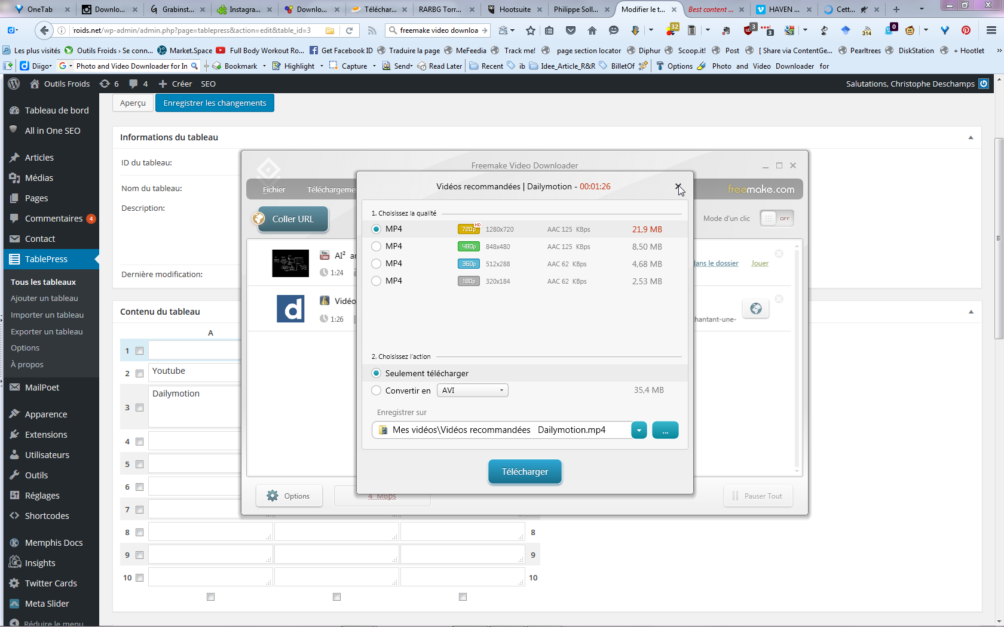Open the Diigo Highlight dropdown
This screenshot has height=627, width=1004.
pos(321,66)
